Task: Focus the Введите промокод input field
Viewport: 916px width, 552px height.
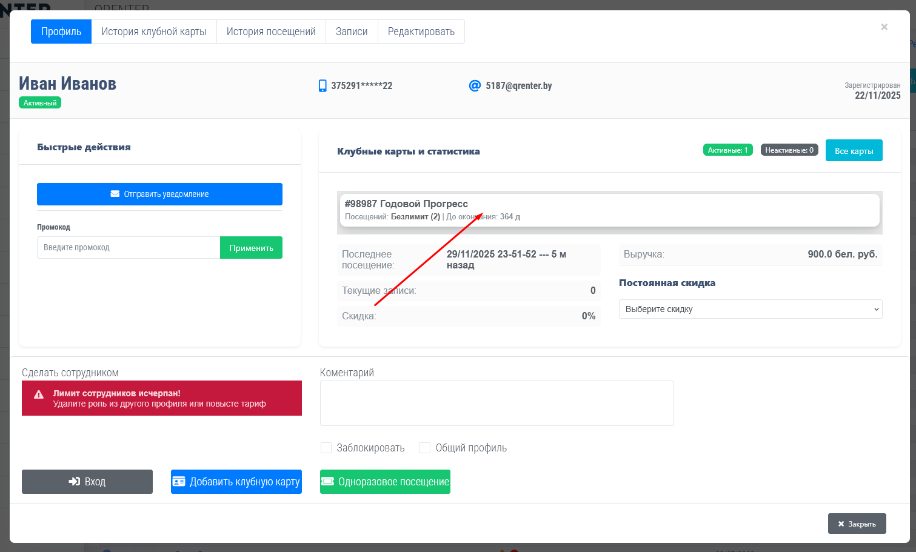Action: coord(129,247)
